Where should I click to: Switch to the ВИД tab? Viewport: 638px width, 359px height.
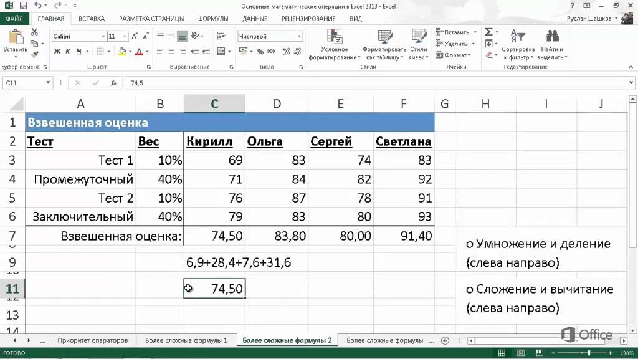pyautogui.click(x=356, y=19)
